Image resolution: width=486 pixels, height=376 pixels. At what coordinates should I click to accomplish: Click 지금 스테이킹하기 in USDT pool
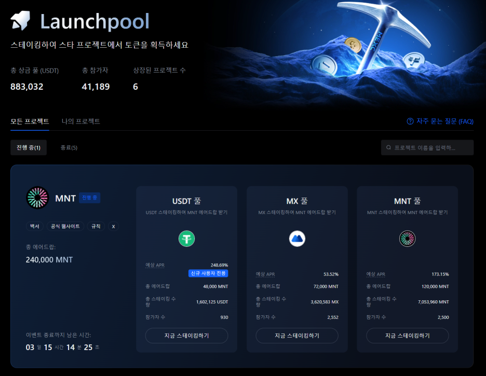pyautogui.click(x=186, y=336)
